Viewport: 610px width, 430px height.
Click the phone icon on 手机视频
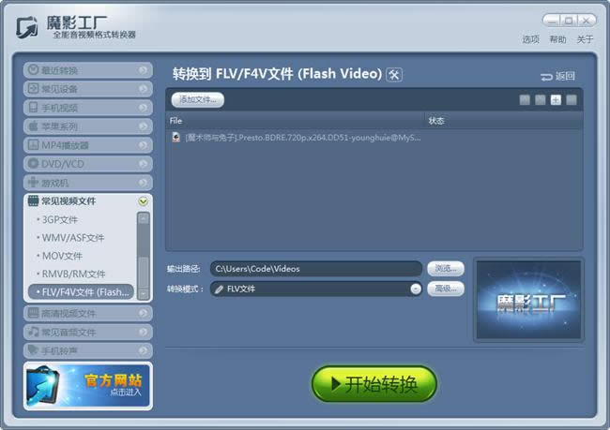pyautogui.click(x=34, y=107)
